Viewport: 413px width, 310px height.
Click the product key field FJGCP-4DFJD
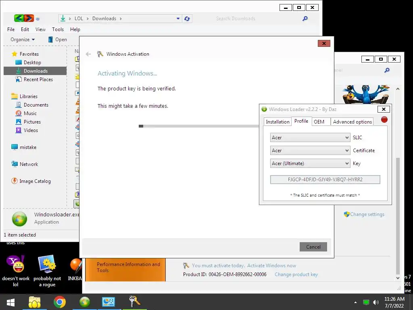click(x=325, y=180)
